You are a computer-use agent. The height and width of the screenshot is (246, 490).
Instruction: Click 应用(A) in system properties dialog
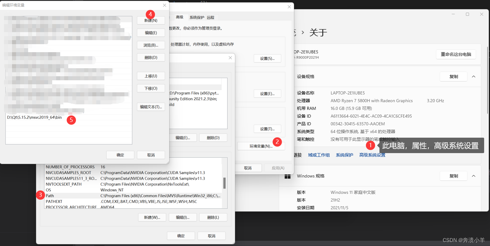pos(278,168)
